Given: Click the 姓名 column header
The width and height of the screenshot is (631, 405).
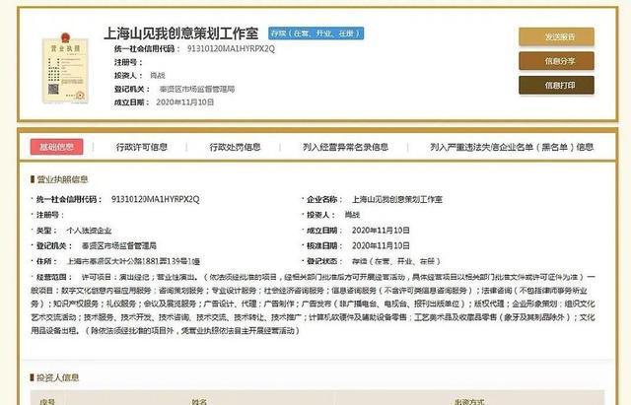Looking at the screenshot, I should 199,401.
